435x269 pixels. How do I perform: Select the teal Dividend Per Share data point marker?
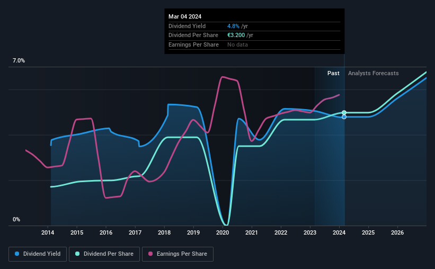click(x=344, y=113)
